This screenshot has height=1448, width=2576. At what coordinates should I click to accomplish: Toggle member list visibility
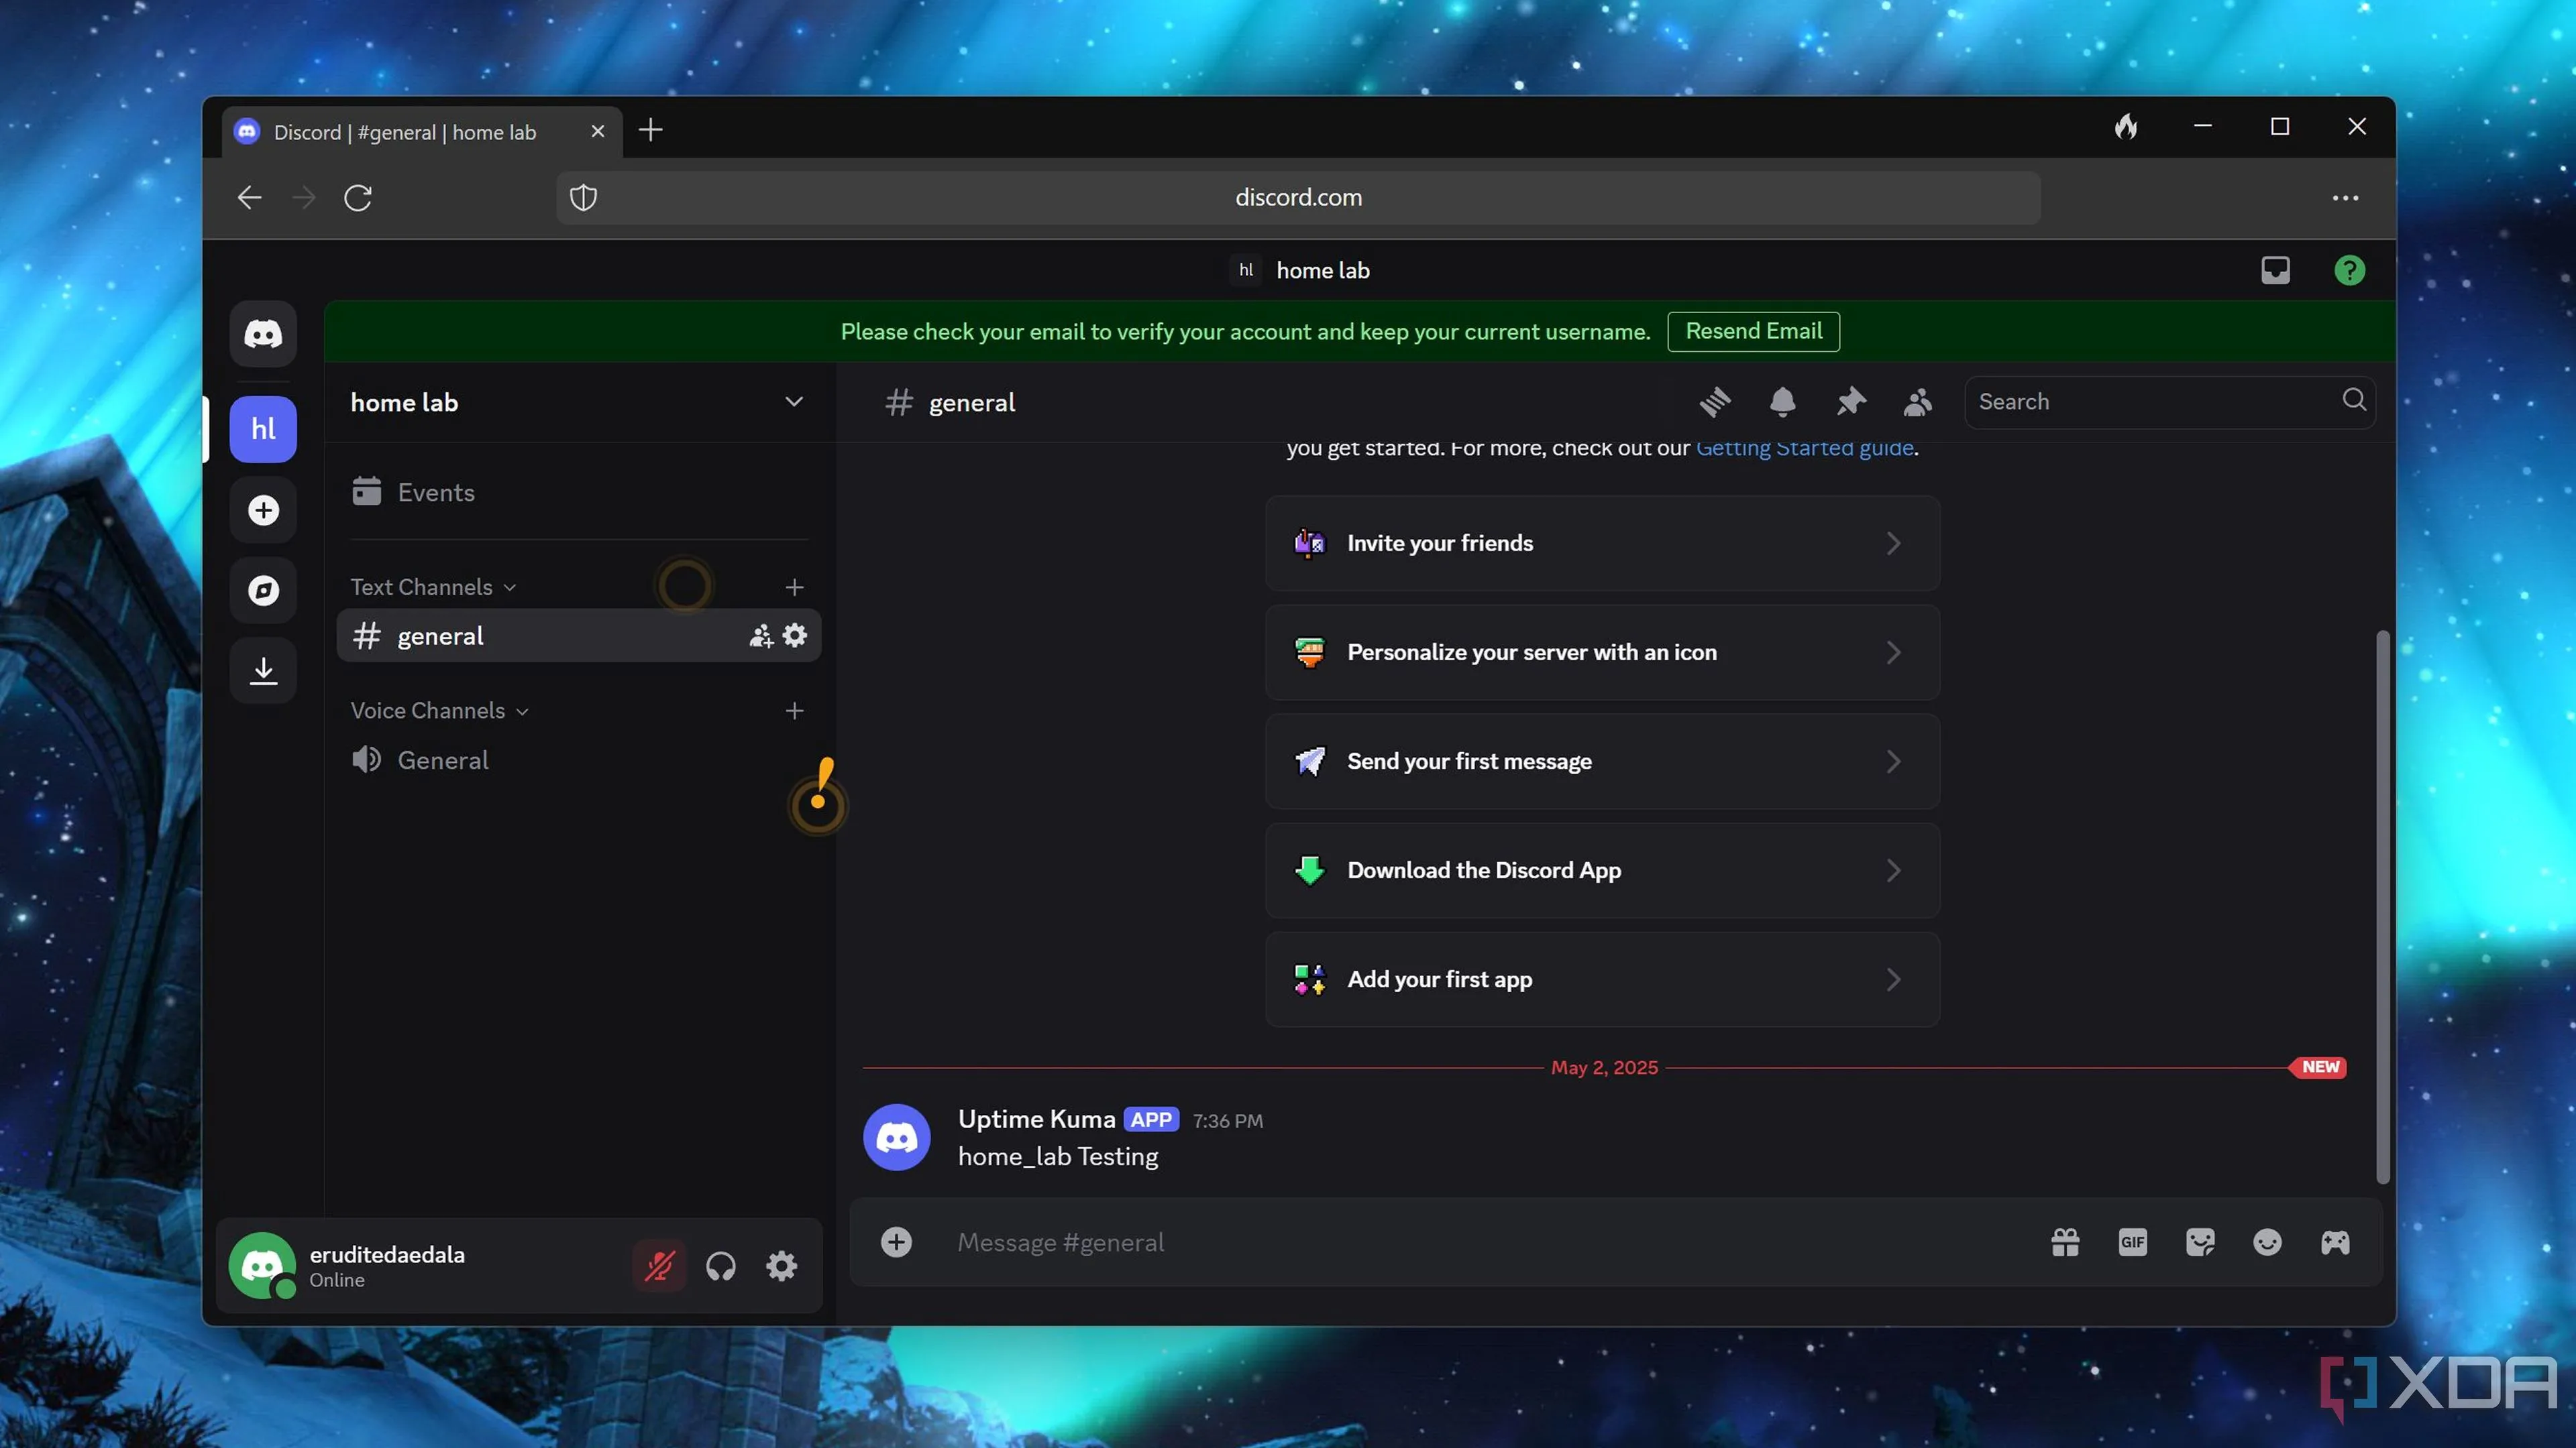(1918, 402)
